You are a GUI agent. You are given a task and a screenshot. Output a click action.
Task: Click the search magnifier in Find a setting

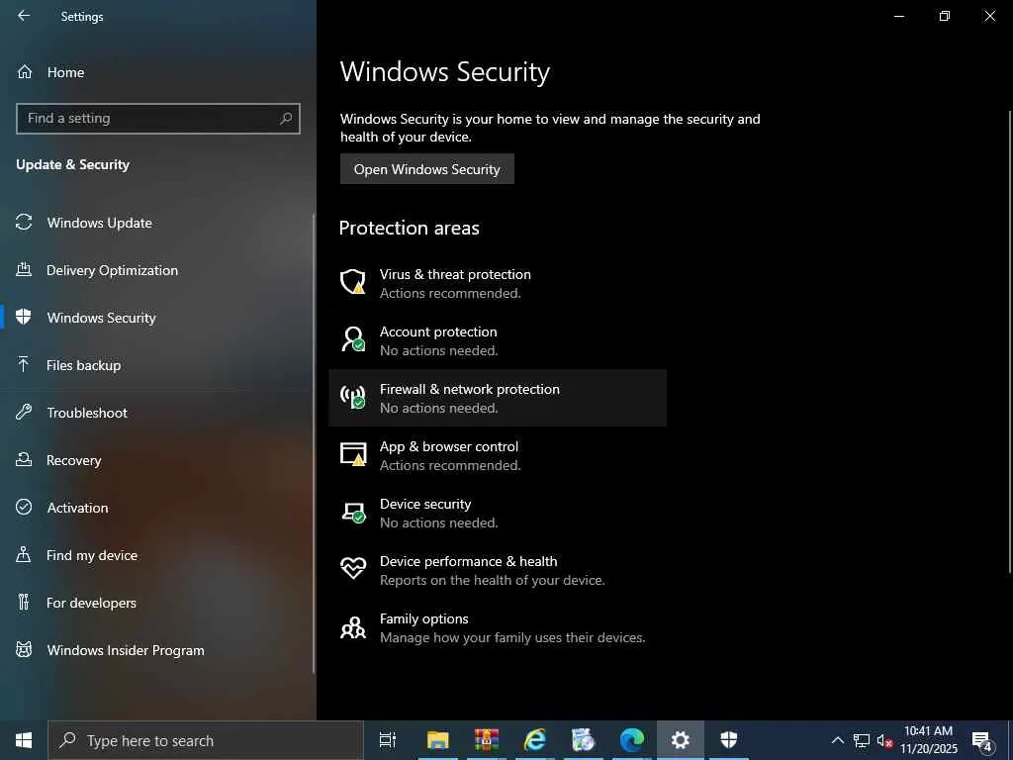286,119
